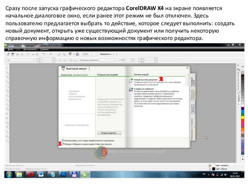
Task: Click Новый пустой документ link
Action: click(146, 80)
